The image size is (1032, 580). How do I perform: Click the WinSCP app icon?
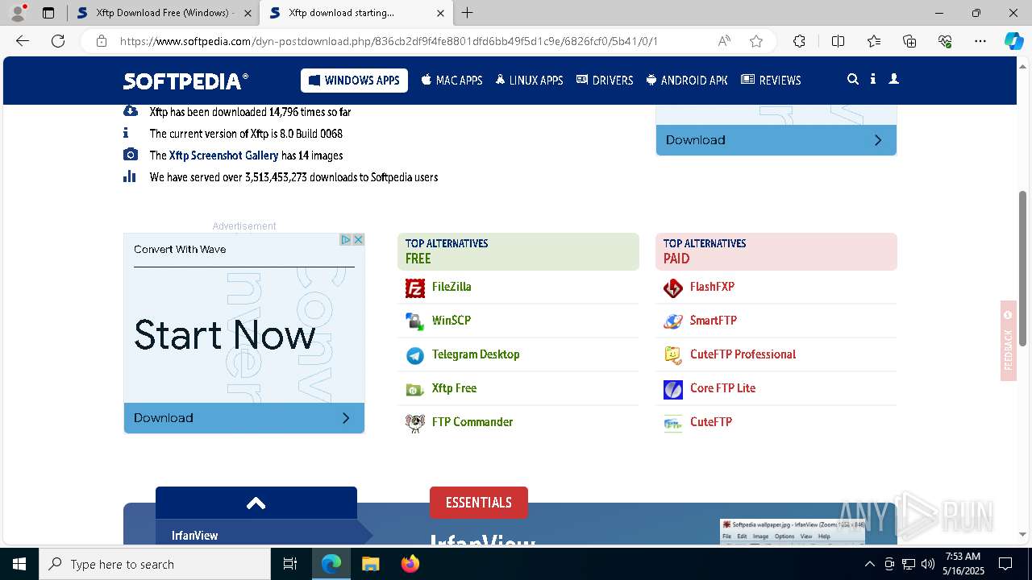click(415, 321)
